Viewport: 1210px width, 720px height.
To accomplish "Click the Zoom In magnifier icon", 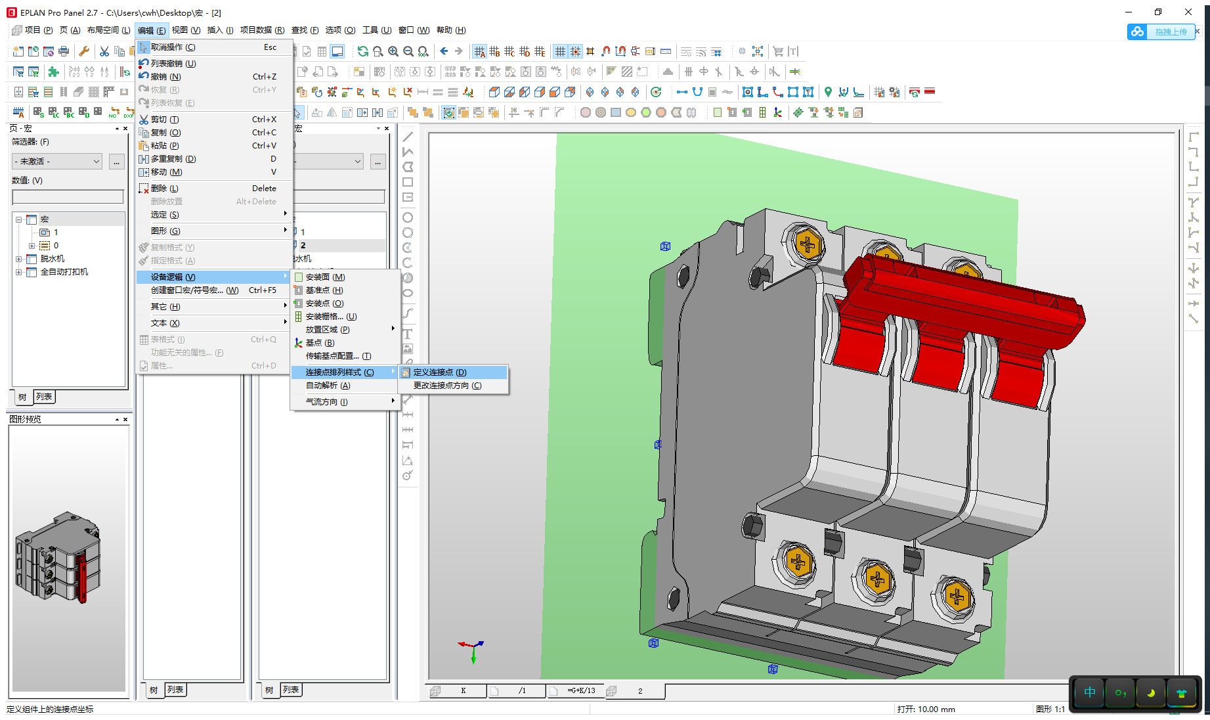I will pyautogui.click(x=393, y=51).
